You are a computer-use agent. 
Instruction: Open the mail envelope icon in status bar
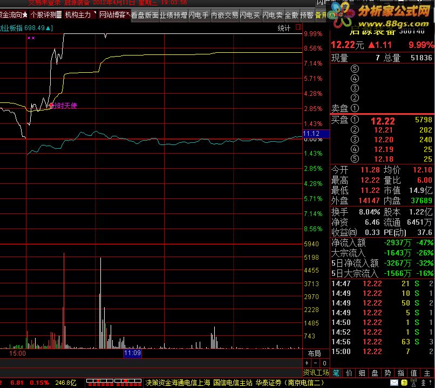pos(394,383)
